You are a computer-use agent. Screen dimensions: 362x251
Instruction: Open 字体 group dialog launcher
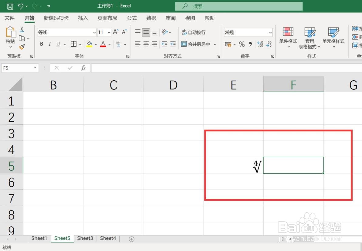pos(128,56)
